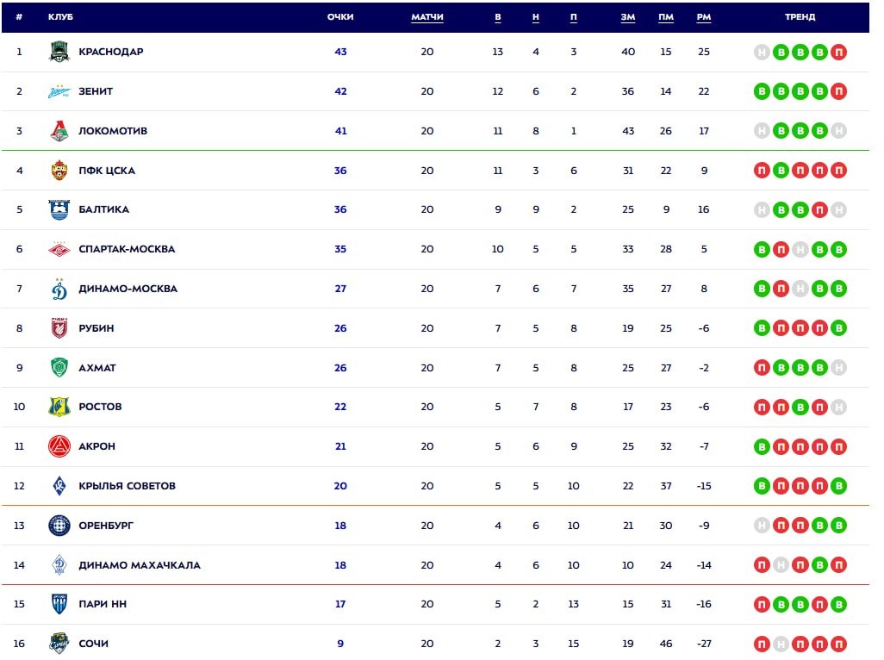Viewport: 884px width, 660px height.
Task: Click the Локомотив club crest
Action: 59,131
